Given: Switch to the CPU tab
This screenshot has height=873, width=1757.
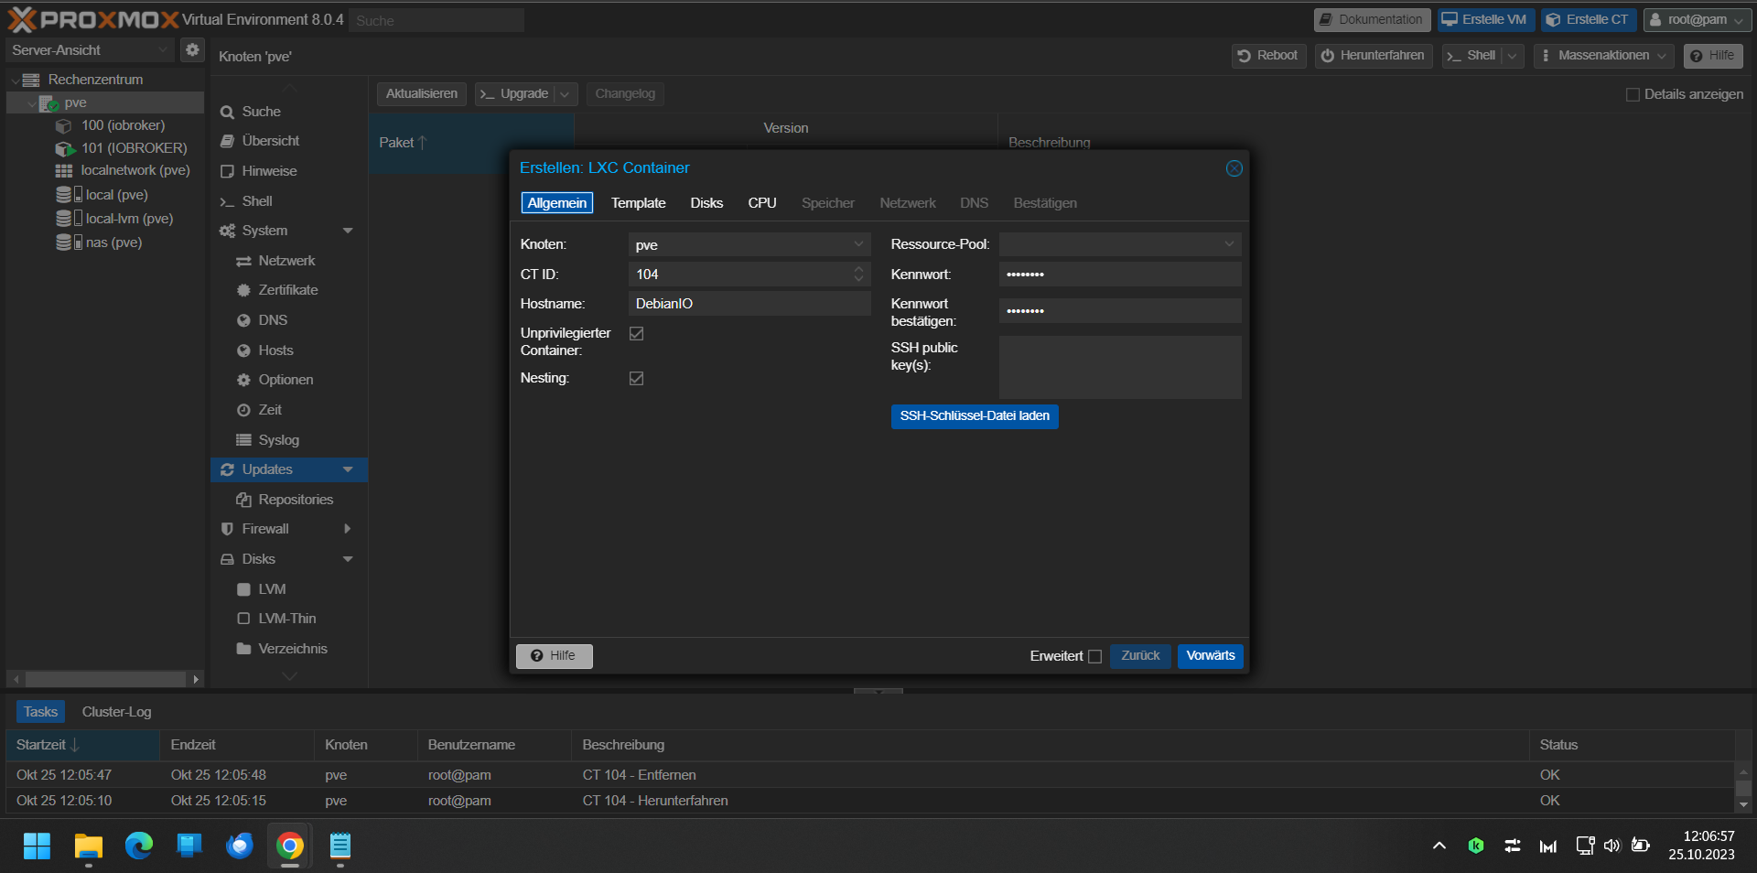Looking at the screenshot, I should click(762, 203).
